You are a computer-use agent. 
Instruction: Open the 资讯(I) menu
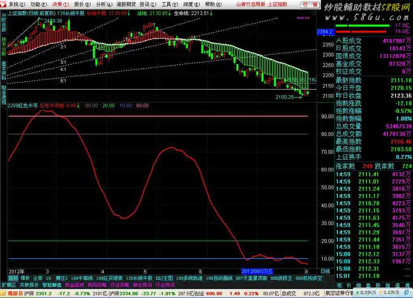pyautogui.click(x=148, y=4)
